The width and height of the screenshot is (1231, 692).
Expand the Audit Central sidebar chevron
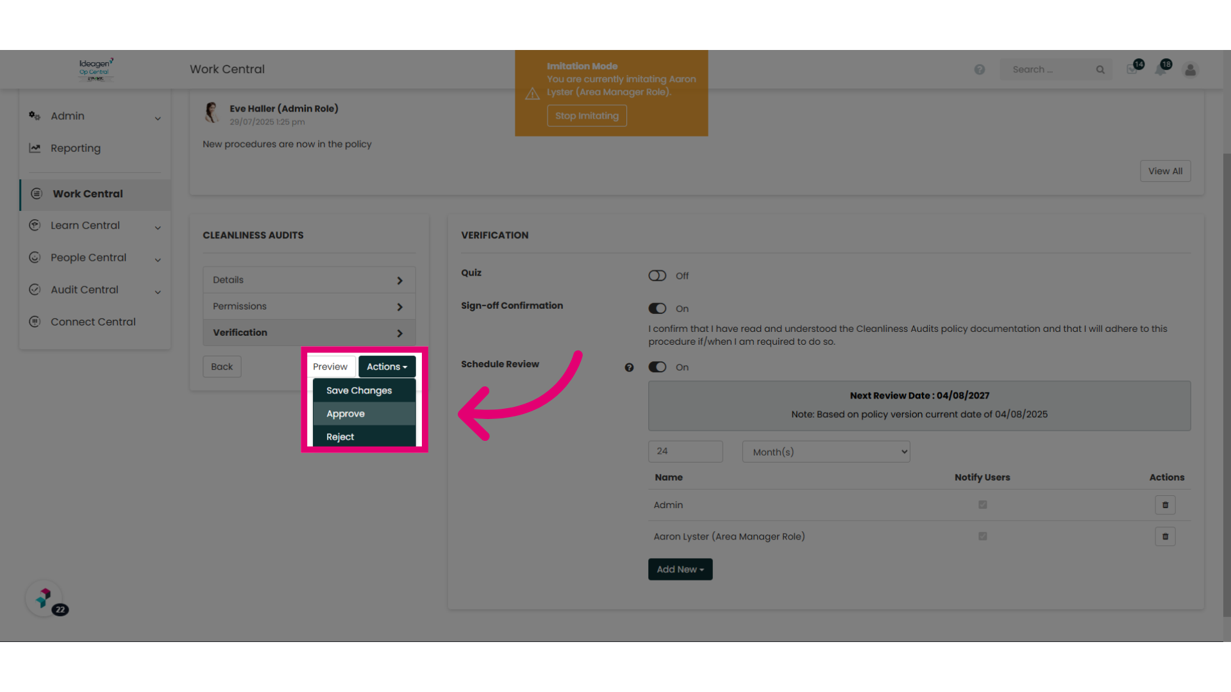click(x=158, y=292)
